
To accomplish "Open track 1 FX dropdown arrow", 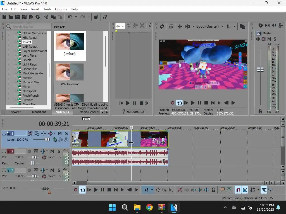I will pyautogui.click(x=54, y=133).
